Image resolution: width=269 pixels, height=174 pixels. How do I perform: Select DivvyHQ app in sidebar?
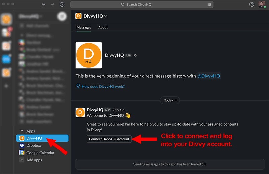click(x=42, y=138)
